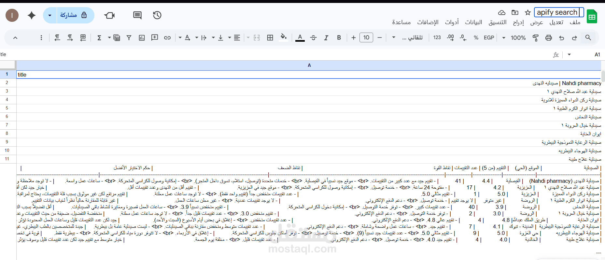Star the apify search document
The image size is (605, 260).
pyautogui.click(x=528, y=12)
